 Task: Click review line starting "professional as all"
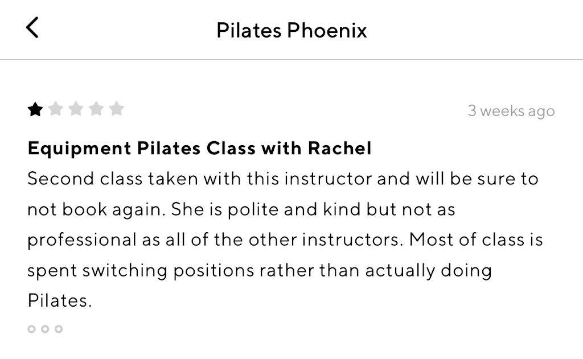coord(285,240)
